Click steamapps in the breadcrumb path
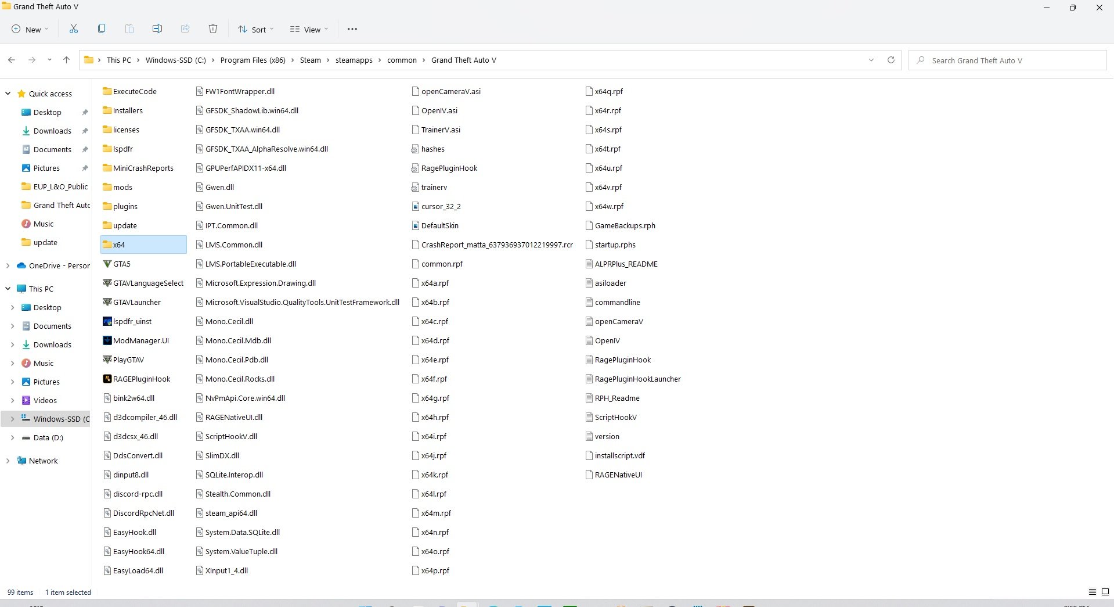This screenshot has width=1114, height=607. coord(354,60)
